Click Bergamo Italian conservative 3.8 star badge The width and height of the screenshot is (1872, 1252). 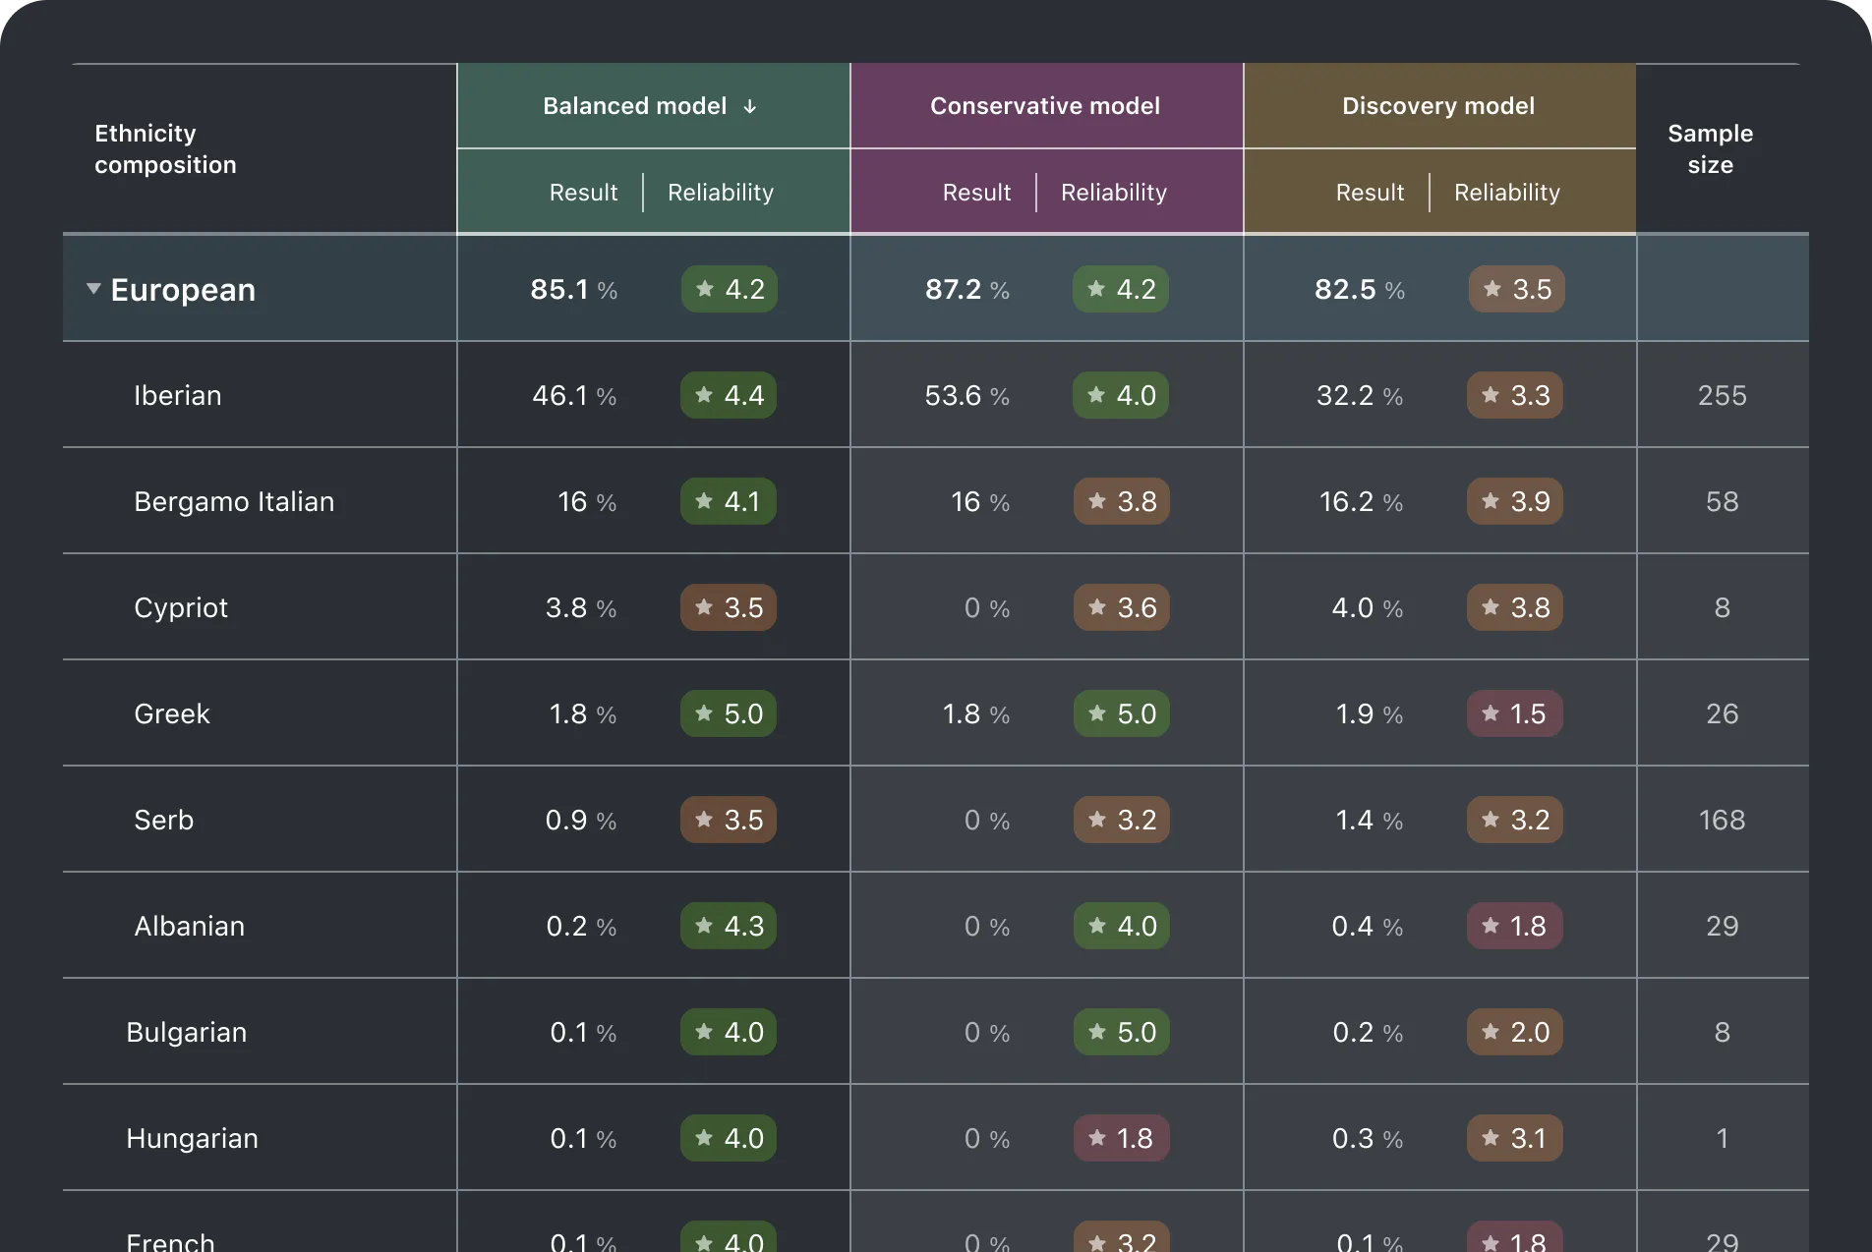[x=1122, y=501]
